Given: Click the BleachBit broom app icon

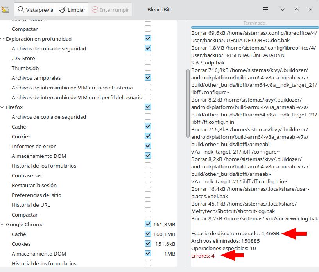Looking at the screenshot, I should [5, 9].
